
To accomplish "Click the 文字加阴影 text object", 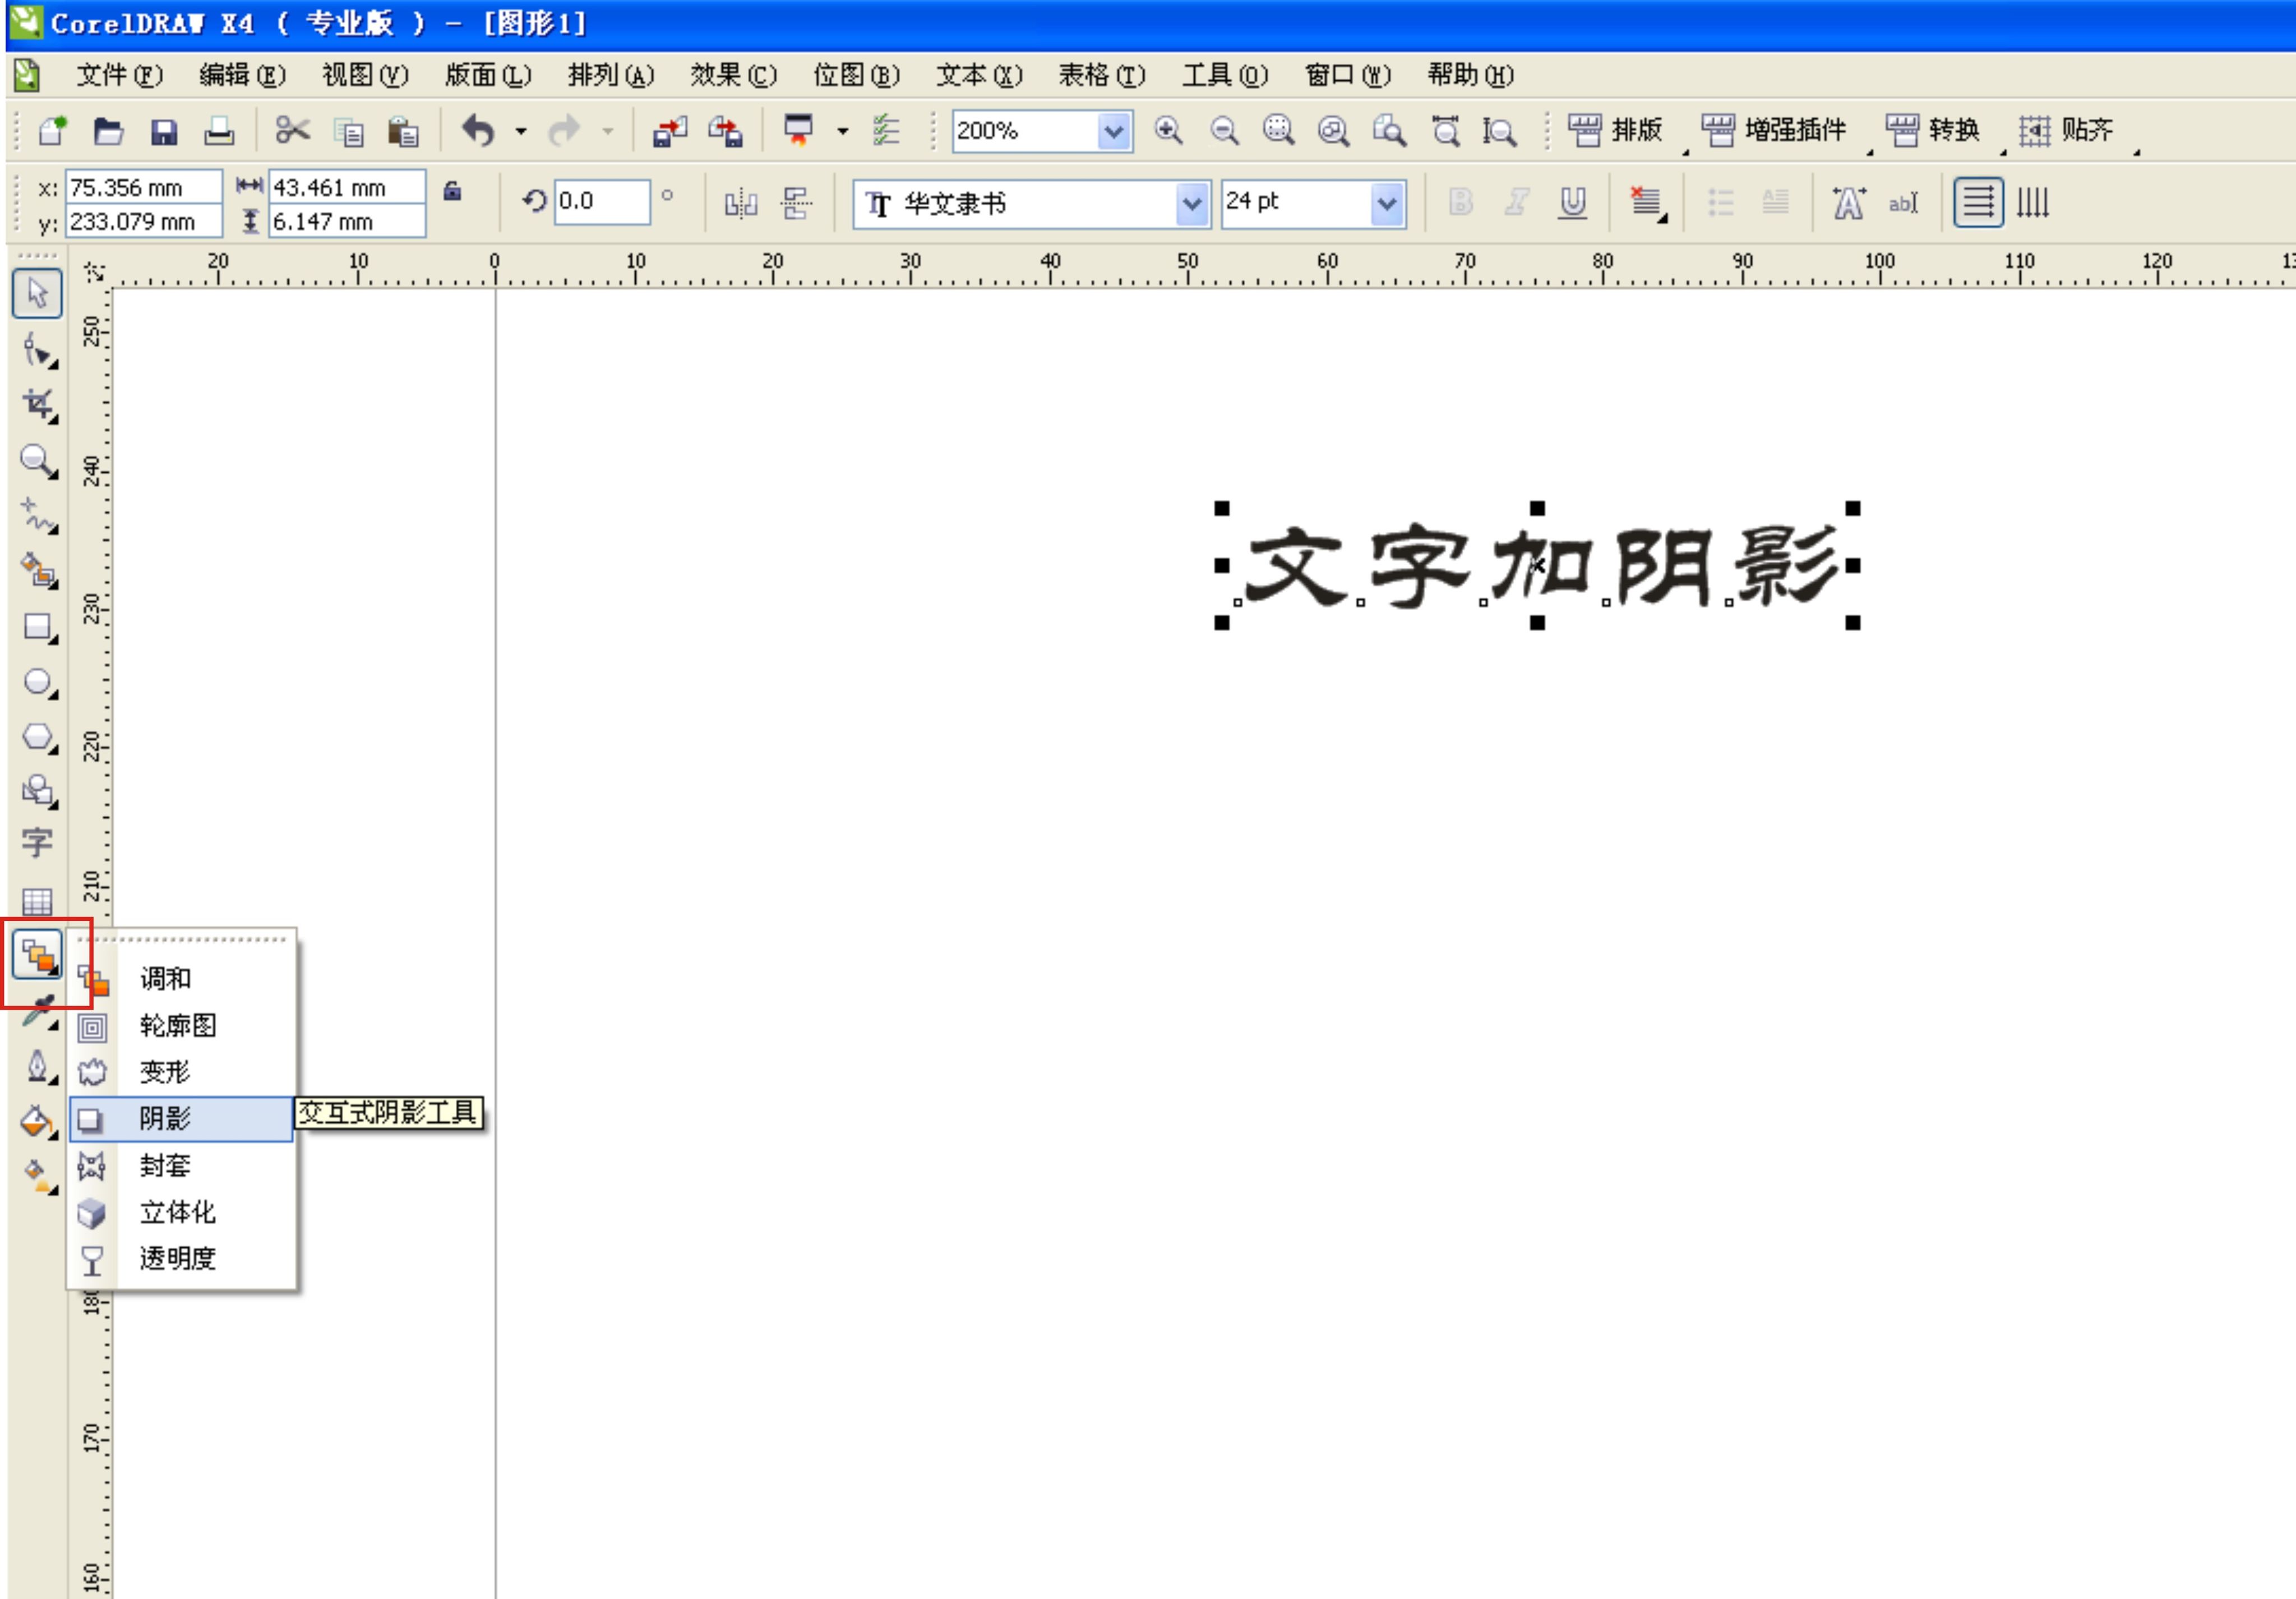I will tap(1541, 566).
